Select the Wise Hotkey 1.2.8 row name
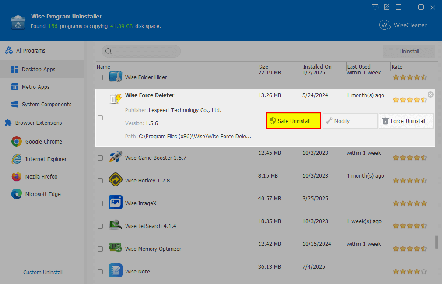The width and height of the screenshot is (442, 284). [147, 181]
